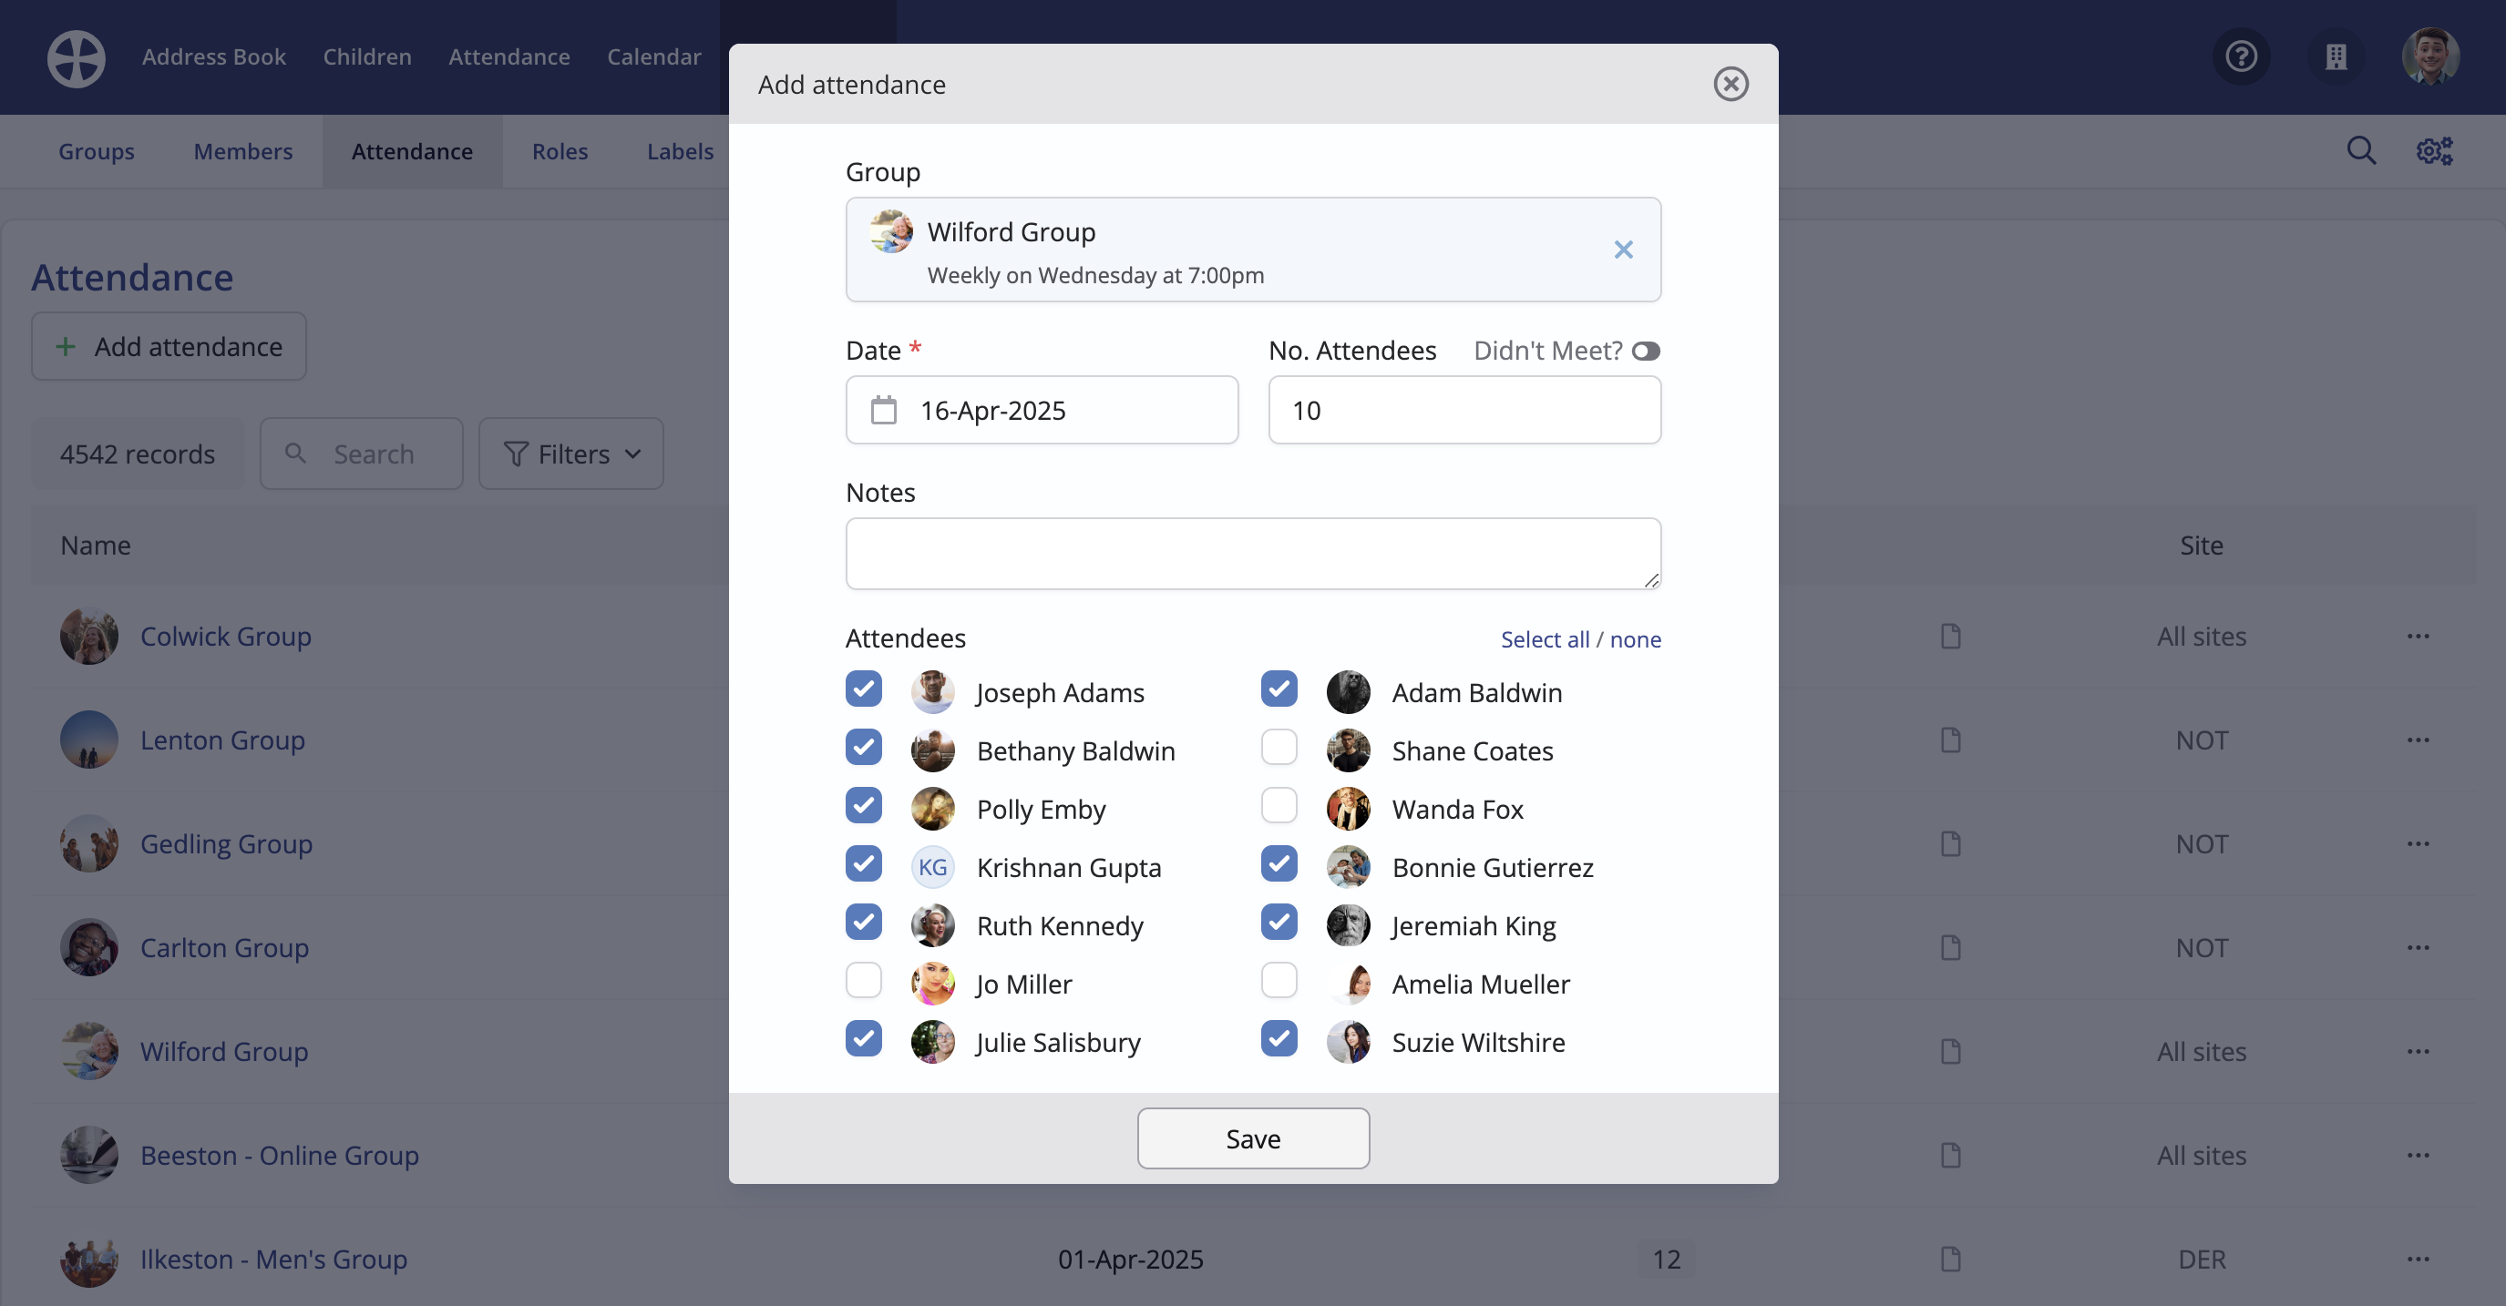This screenshot has width=2506, height=1306.
Task: Check the Jo Miller checkbox
Action: click(863, 981)
